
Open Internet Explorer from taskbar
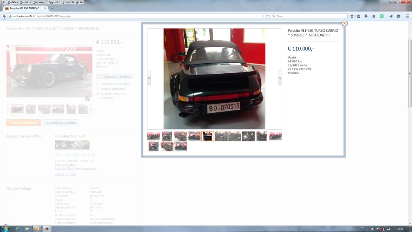(17, 229)
